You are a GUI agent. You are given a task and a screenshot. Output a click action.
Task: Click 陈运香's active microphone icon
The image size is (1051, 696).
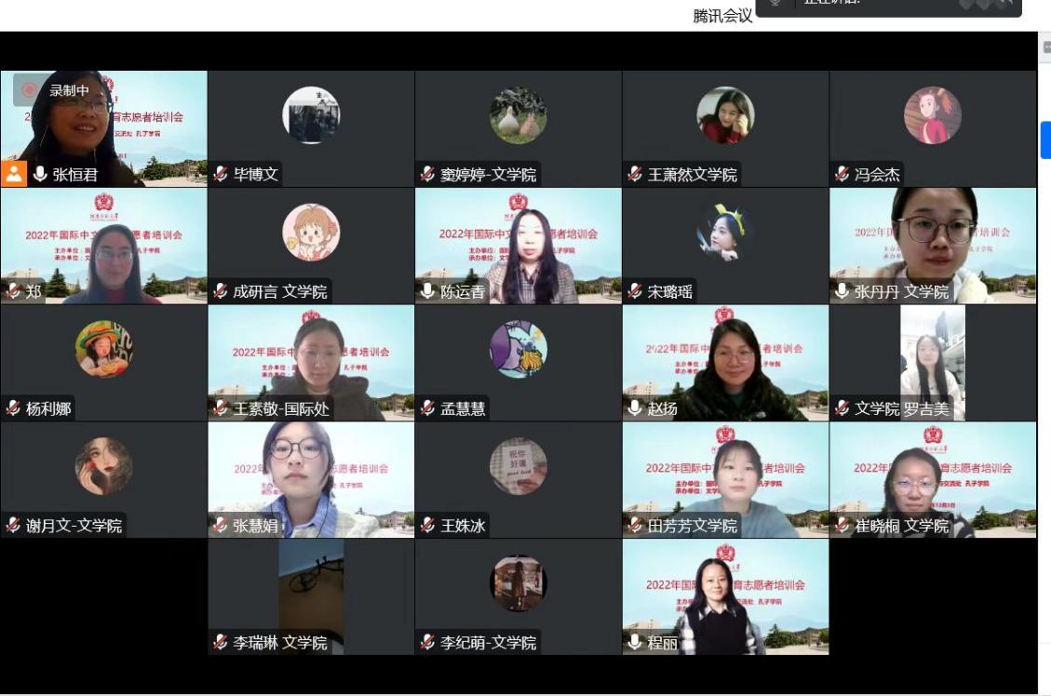[x=428, y=291]
